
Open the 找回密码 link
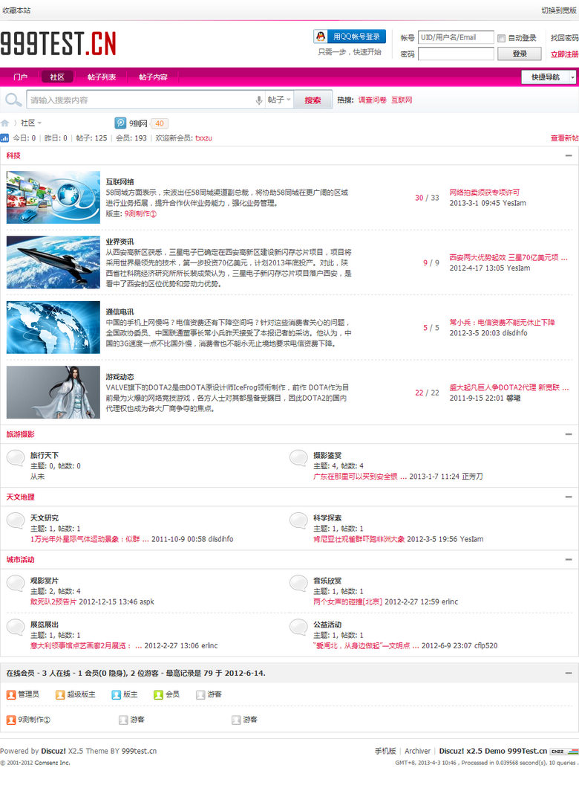(x=564, y=38)
